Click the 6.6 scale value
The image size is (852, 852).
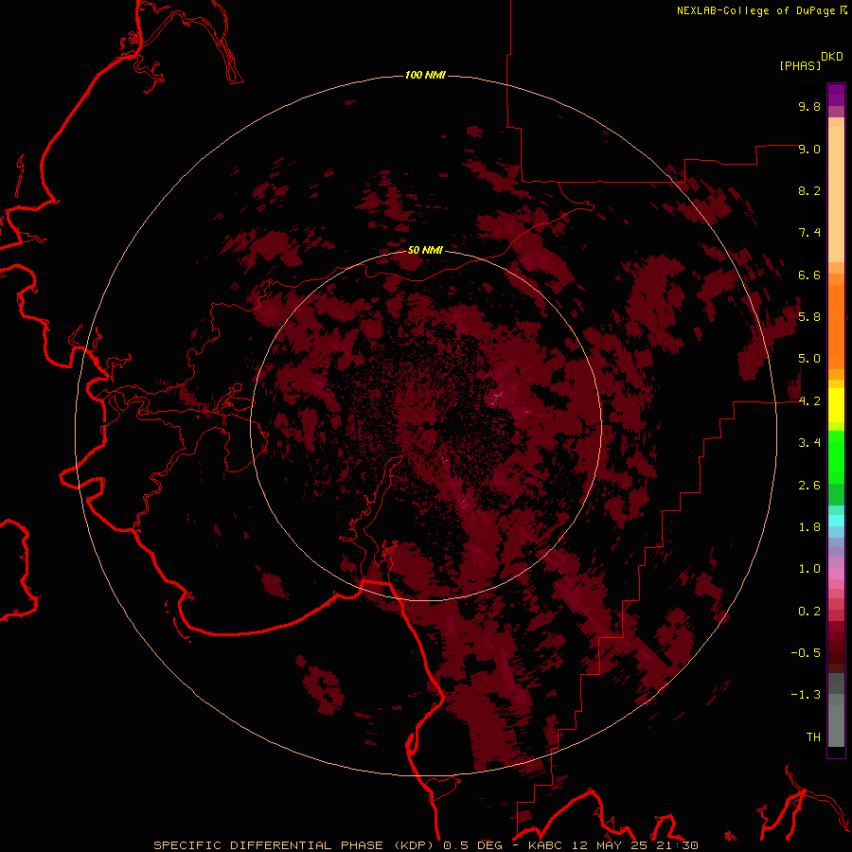(x=809, y=275)
